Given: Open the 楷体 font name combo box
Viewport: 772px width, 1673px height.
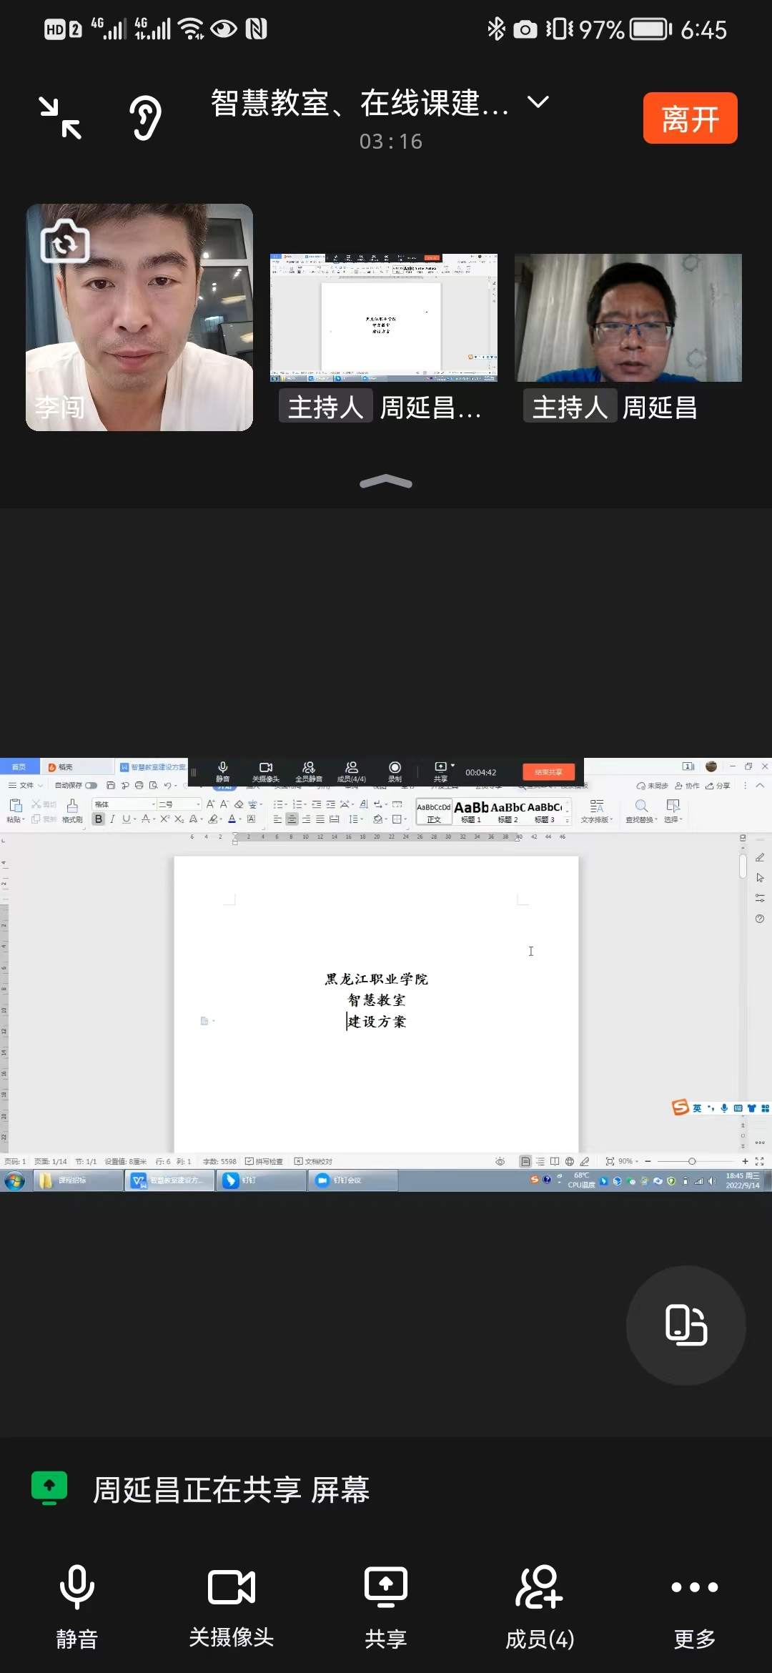Looking at the screenshot, I should (x=124, y=804).
